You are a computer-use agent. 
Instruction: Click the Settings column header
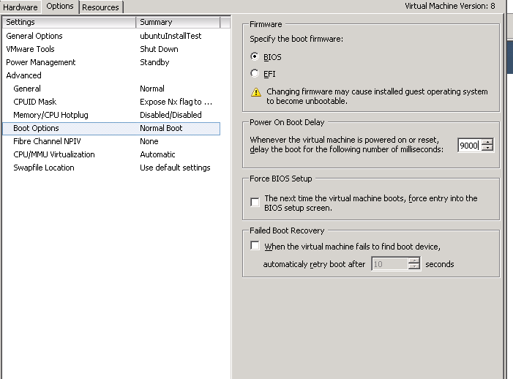pos(69,22)
